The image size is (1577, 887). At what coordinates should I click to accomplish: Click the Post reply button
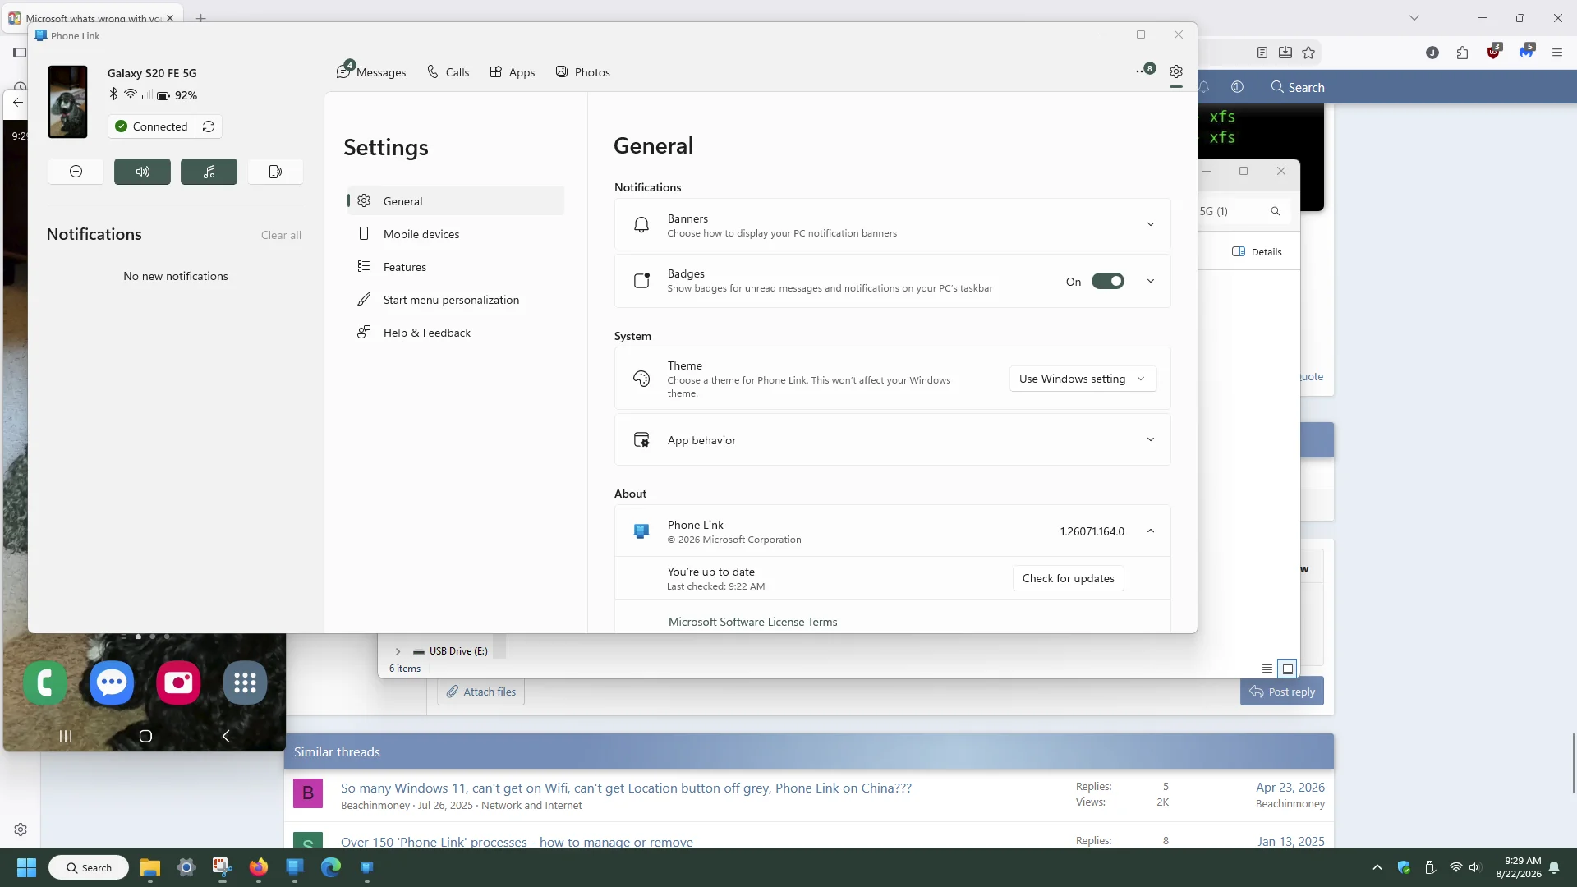coord(1282,692)
